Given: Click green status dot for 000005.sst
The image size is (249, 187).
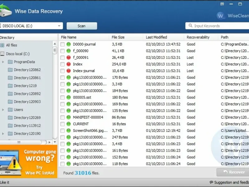Looking at the screenshot, I should [68, 97].
